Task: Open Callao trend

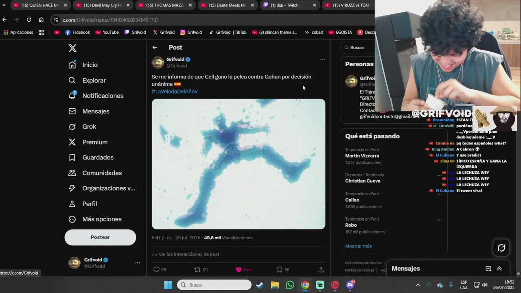Action: [352, 200]
